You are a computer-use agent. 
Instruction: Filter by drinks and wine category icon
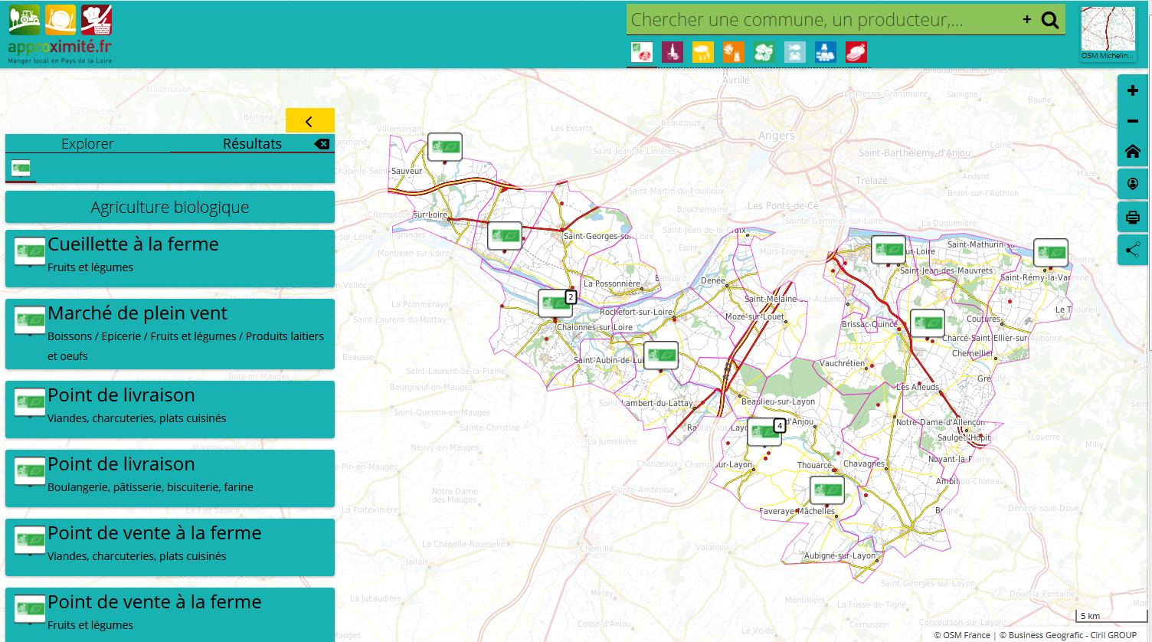pos(673,52)
